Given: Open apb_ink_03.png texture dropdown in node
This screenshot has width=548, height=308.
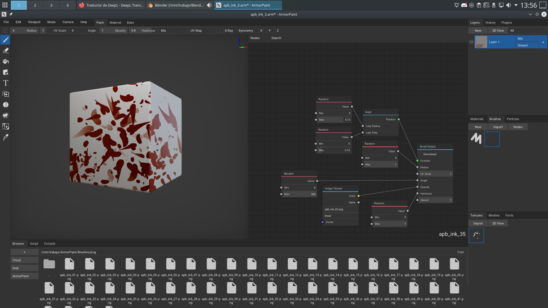Looking at the screenshot, I should pos(340,209).
